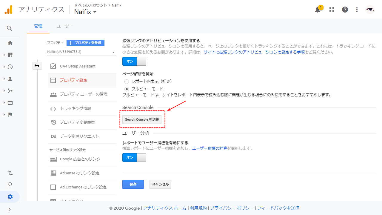The height and width of the screenshot is (215, 382).
Task: Open the ユーザー指標の計算 link
Action: (210, 148)
